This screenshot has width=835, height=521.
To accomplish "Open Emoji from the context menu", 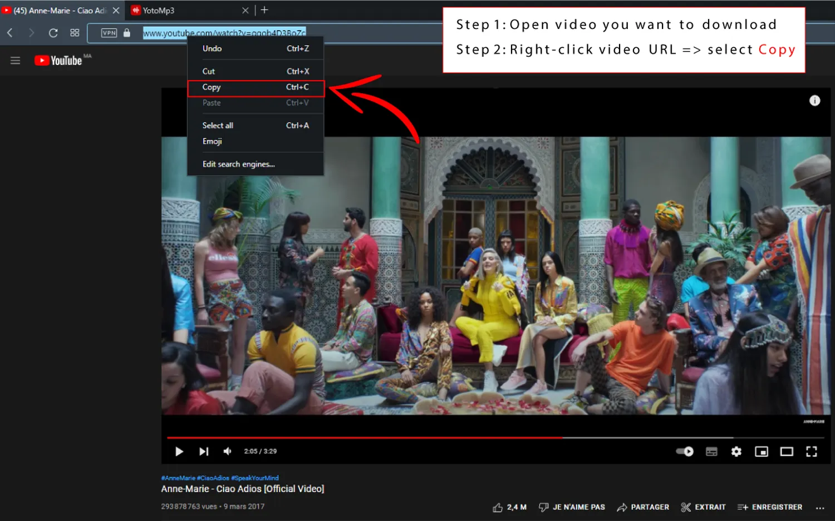I will [256, 141].
